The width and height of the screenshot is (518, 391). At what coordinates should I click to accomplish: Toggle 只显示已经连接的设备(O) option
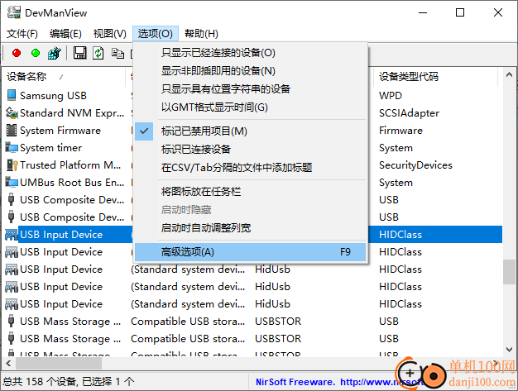pyautogui.click(x=251, y=53)
